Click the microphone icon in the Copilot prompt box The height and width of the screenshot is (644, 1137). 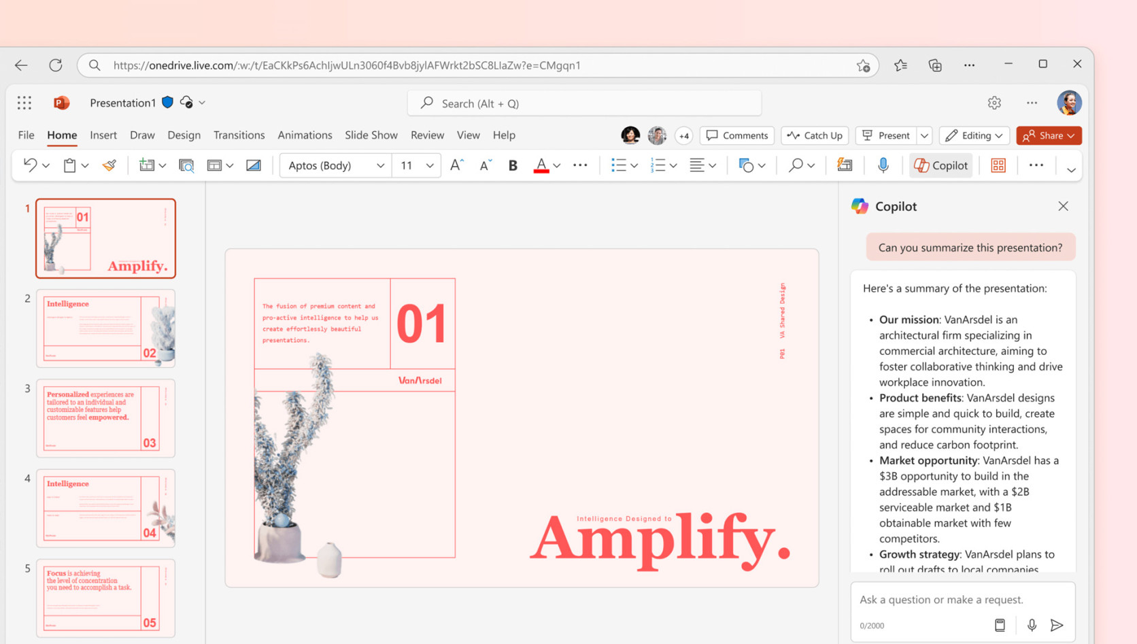[1032, 625]
